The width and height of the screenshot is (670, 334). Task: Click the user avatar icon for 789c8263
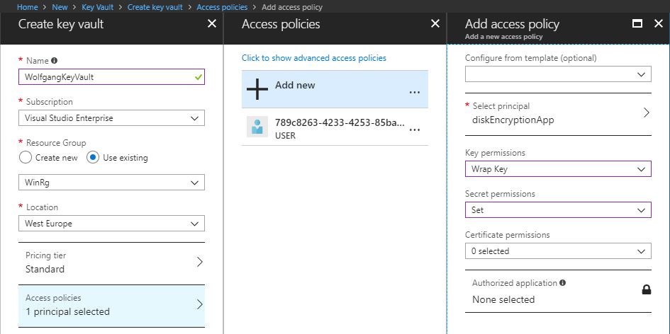257,127
